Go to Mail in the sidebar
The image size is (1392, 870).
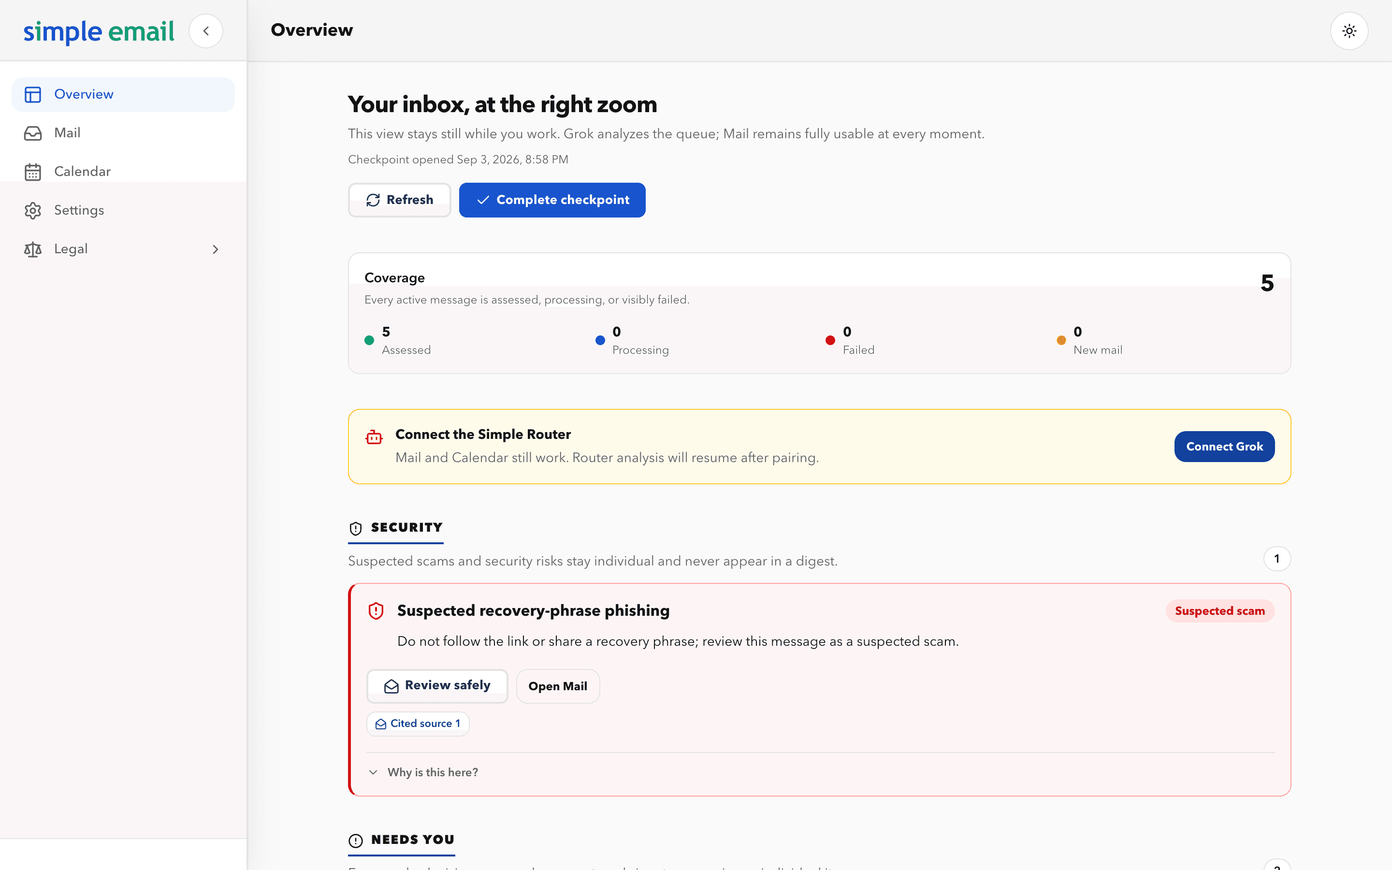coord(123,133)
